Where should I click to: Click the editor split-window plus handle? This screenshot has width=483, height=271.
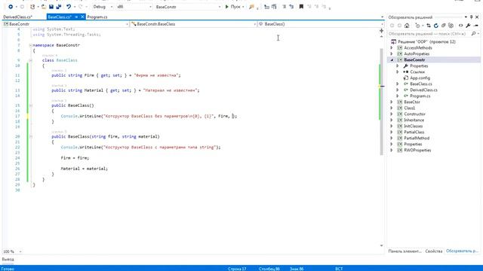(x=381, y=31)
